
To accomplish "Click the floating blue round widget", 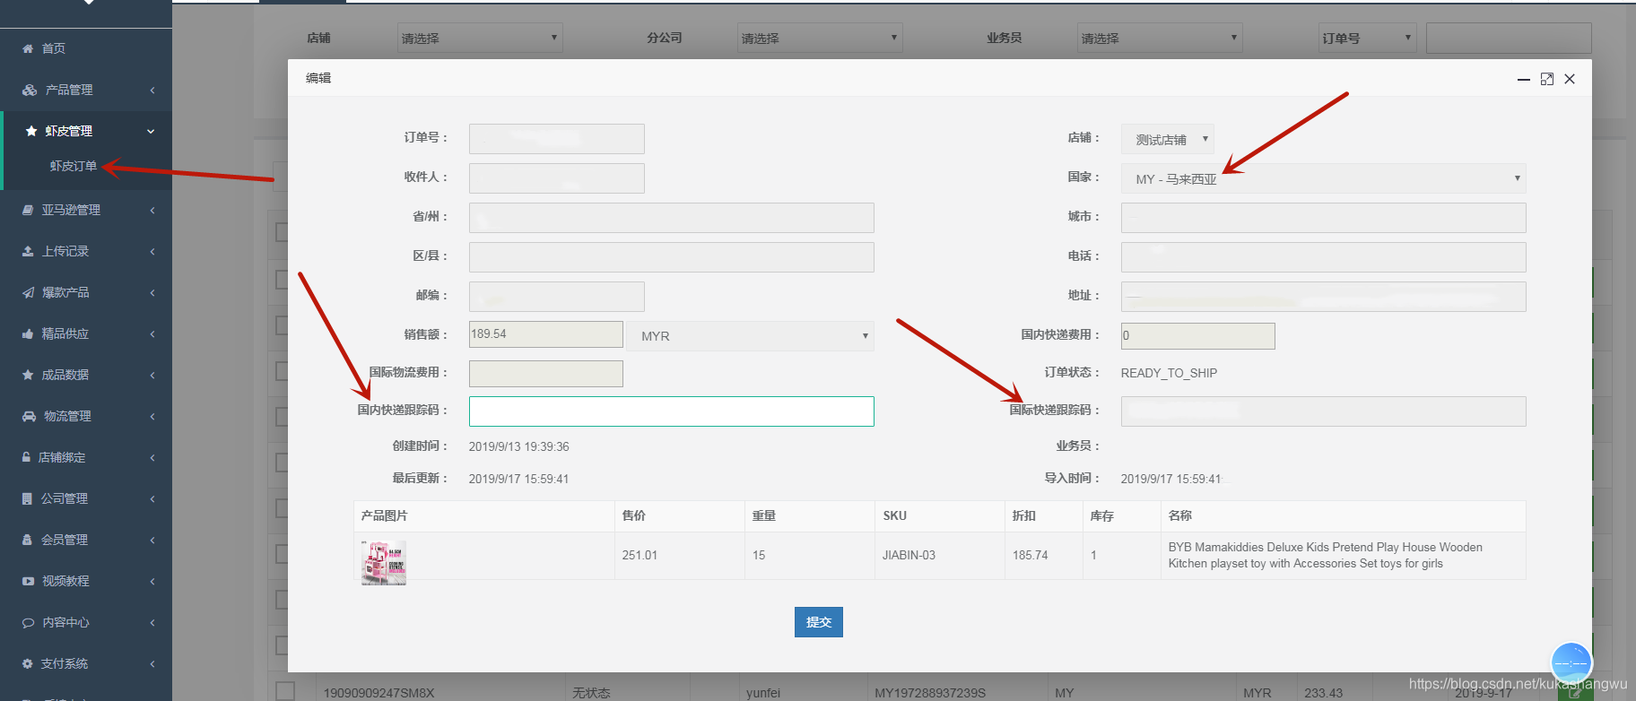I will (x=1571, y=663).
